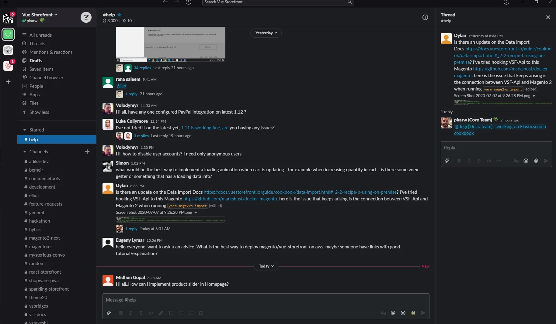The height and width of the screenshot is (324, 556).
Task: Switch to first workspace with 6 notifications
Action: [8, 18]
